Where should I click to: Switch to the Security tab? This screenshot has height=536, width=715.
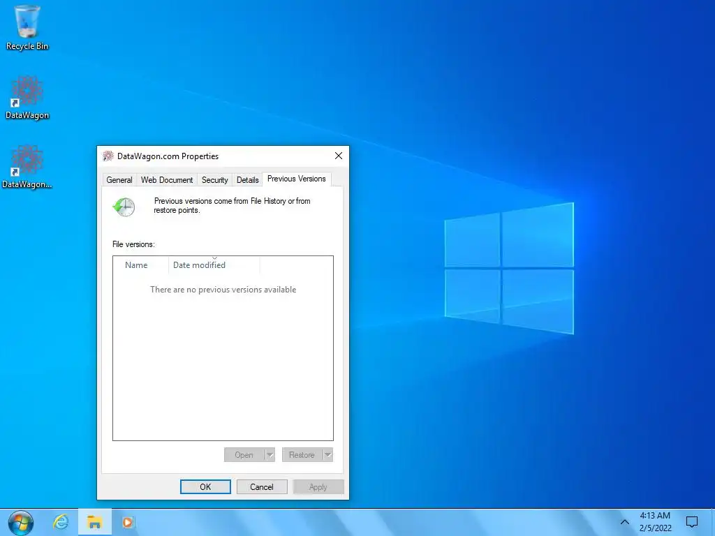pyautogui.click(x=215, y=180)
